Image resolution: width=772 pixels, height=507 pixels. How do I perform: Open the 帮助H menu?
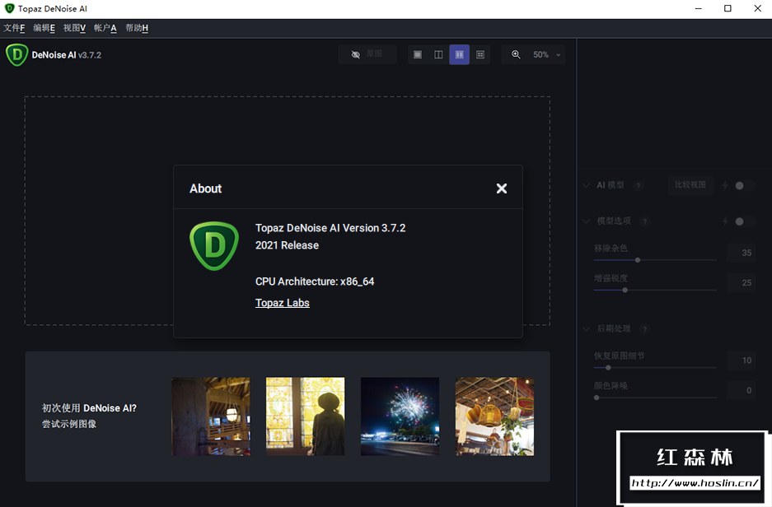click(x=137, y=28)
